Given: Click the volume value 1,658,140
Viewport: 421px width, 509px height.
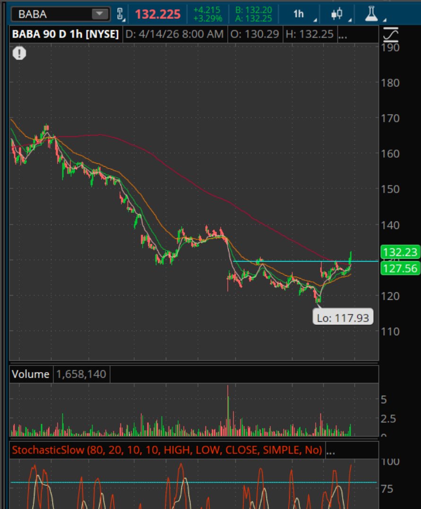Looking at the screenshot, I should tap(81, 374).
